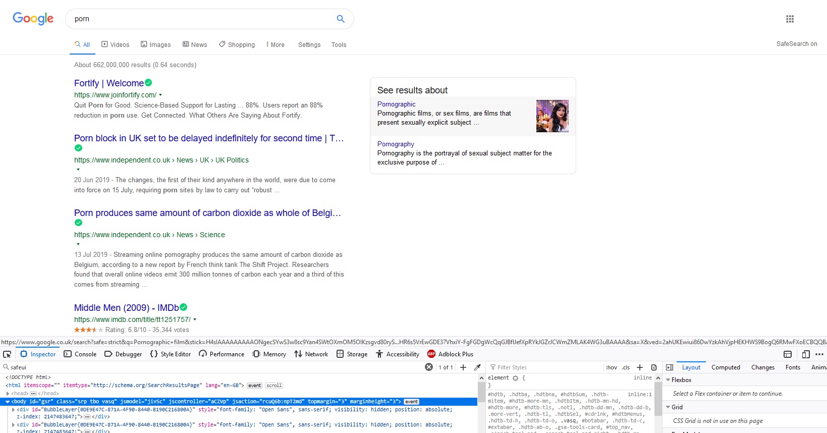
Task: Open search Tools
Action: click(339, 44)
